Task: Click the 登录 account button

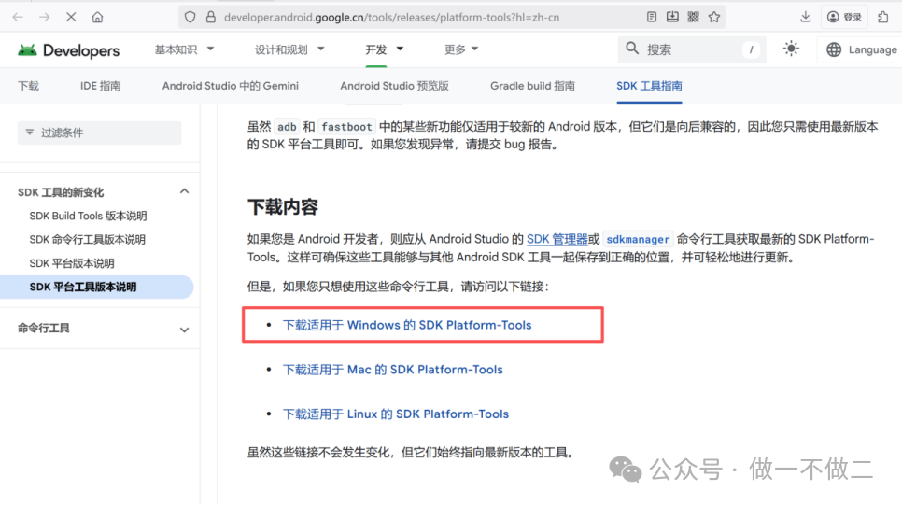Action: 844,17
